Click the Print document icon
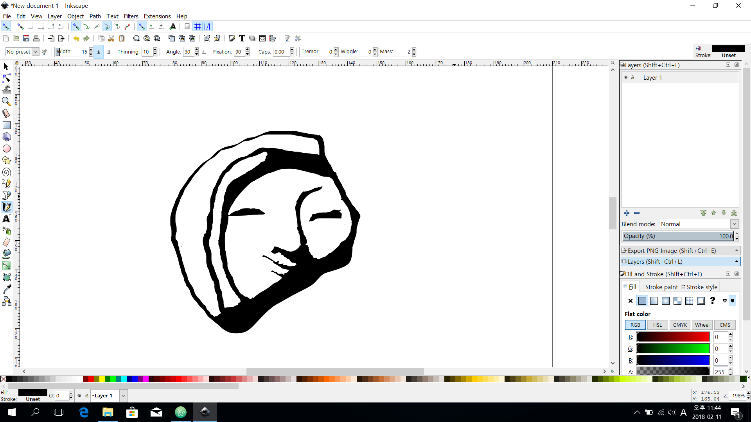751x422 pixels. (36, 38)
